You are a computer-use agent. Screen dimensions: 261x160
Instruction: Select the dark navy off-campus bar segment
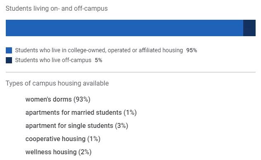tap(249, 28)
